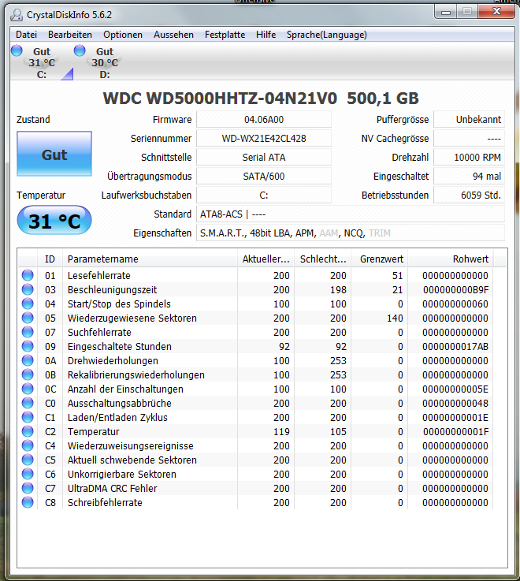Click the 31 °C temperature button
520x581 pixels.
click(54, 221)
